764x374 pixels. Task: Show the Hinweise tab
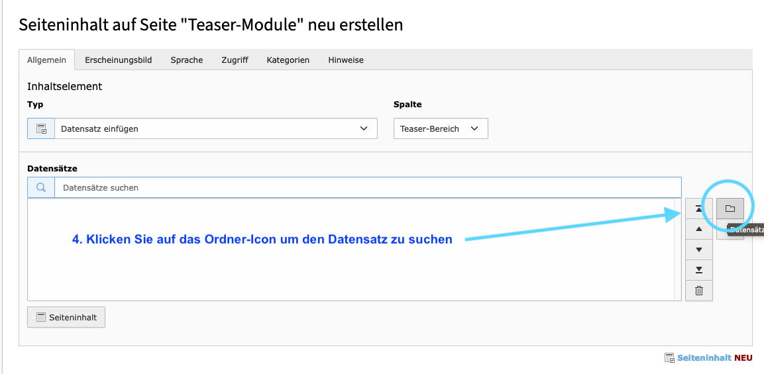(x=345, y=60)
